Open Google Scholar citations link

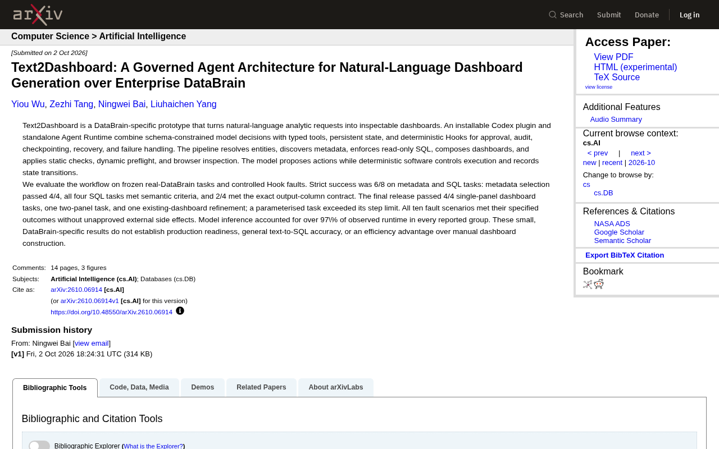(619, 232)
